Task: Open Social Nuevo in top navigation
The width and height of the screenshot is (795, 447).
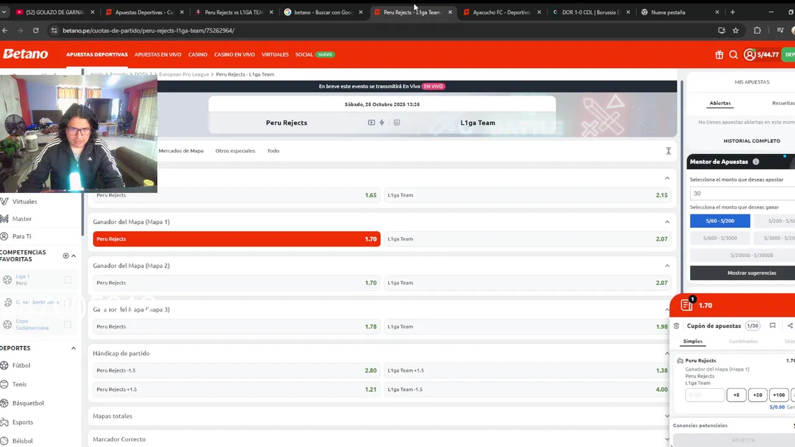Action: click(315, 55)
